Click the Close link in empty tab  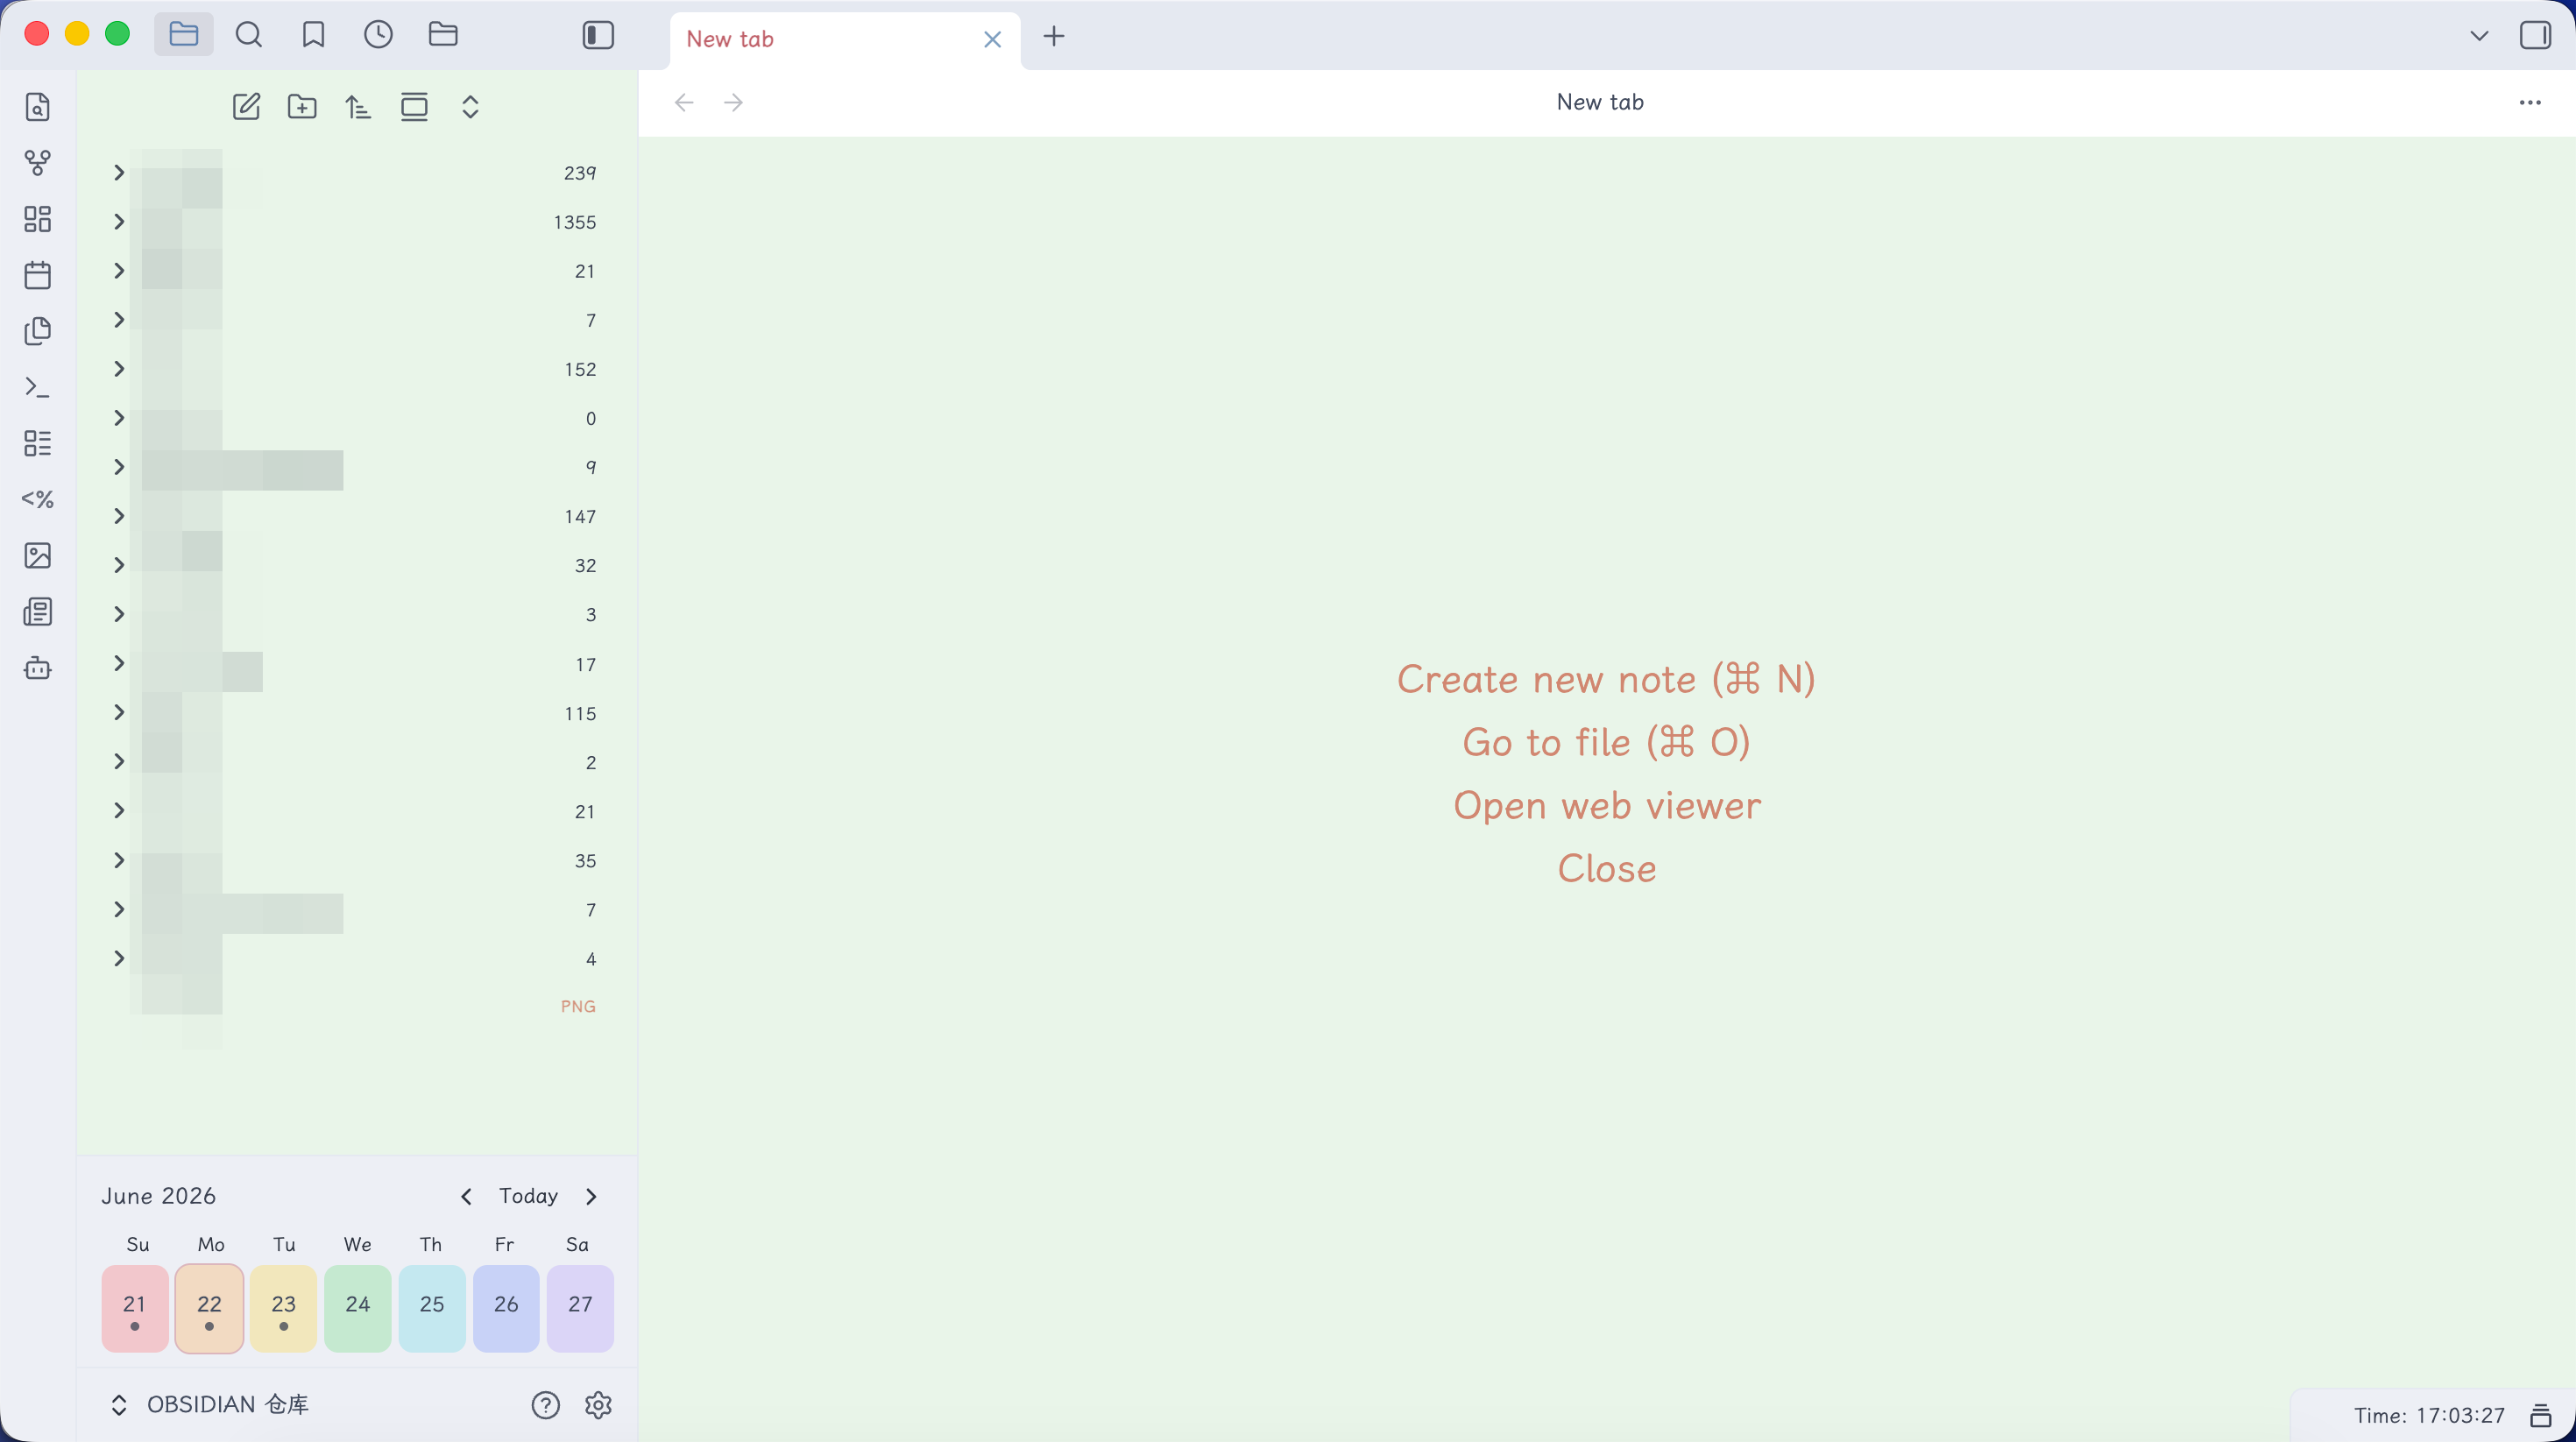(x=1606, y=868)
